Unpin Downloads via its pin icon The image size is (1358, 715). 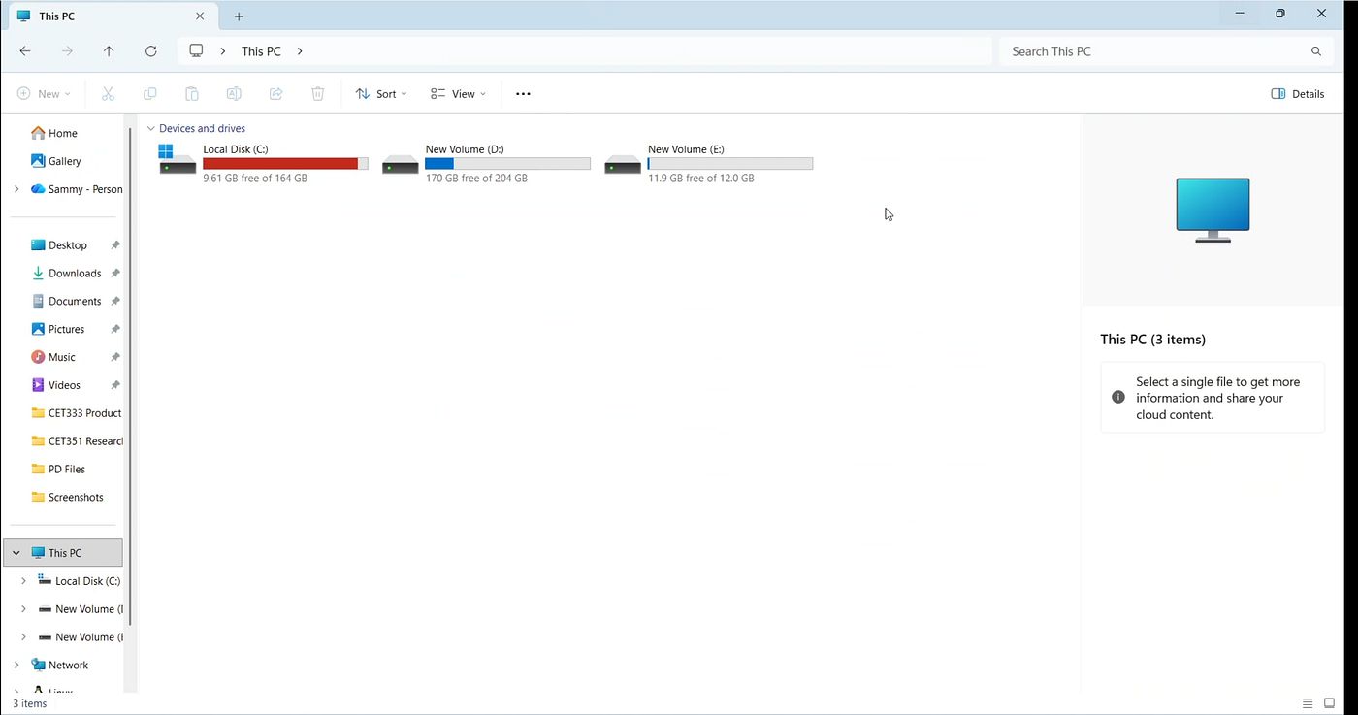[x=115, y=274]
